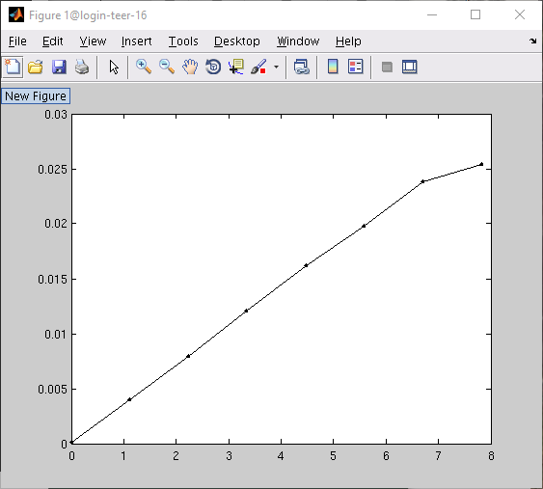Hide plot tools using gray square icon
This screenshot has width=543, height=489.
pos(387,67)
